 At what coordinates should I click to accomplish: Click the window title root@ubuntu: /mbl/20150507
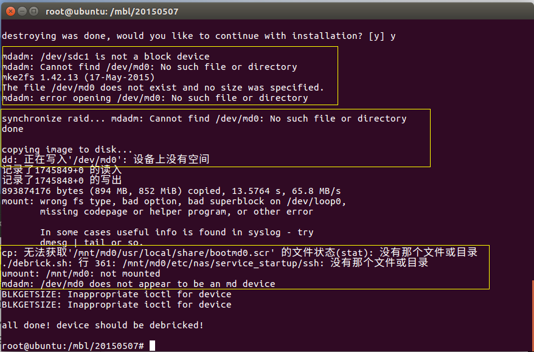coord(112,12)
